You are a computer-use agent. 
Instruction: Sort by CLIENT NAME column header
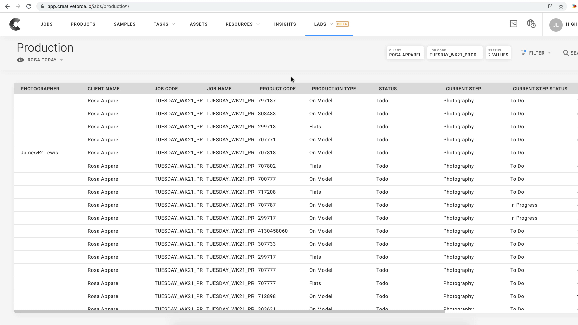click(x=103, y=89)
